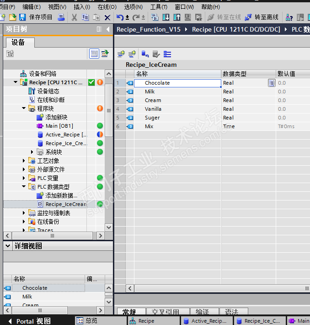Click the 总览 taskbar button
Viewport: 310px width, 325px height.
click(100, 320)
